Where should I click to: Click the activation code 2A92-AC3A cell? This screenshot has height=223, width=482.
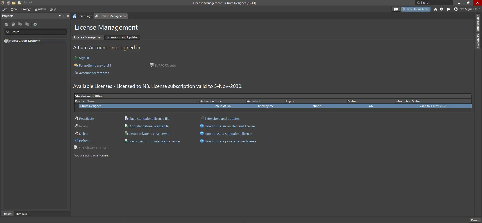[223, 106]
